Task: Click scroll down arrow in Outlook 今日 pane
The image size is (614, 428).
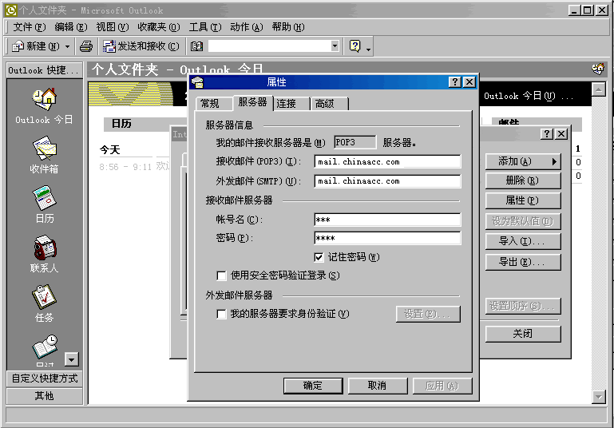Action: pyautogui.click(x=599, y=397)
